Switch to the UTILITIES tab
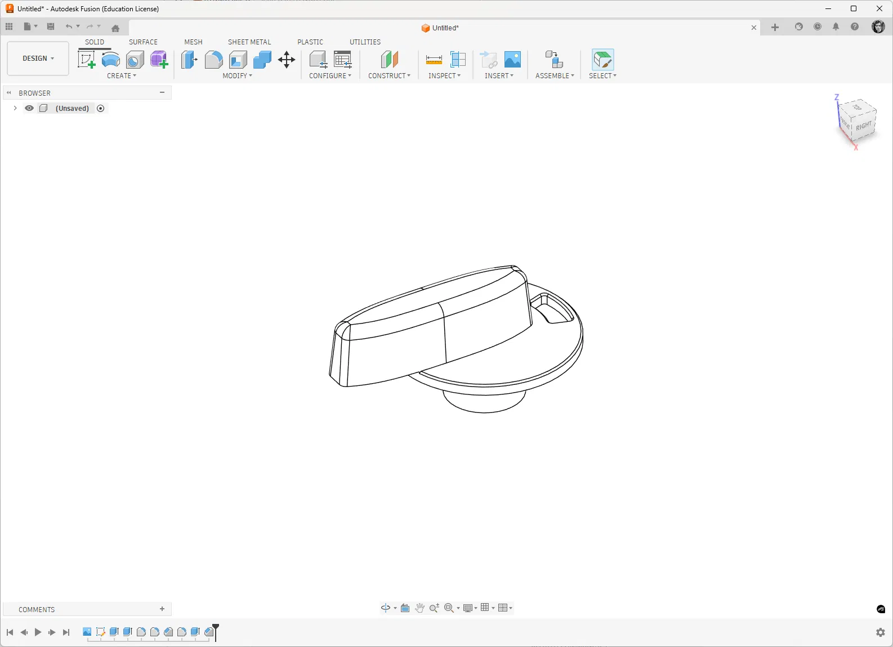The width and height of the screenshot is (893, 647). [365, 42]
